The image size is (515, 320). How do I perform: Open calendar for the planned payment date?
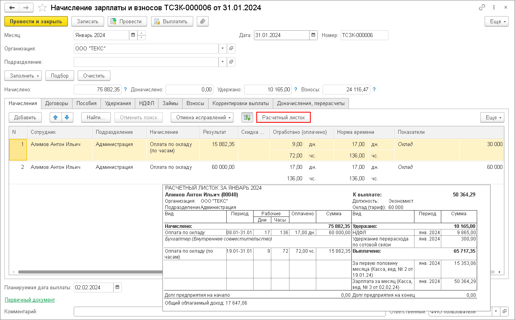(118, 287)
